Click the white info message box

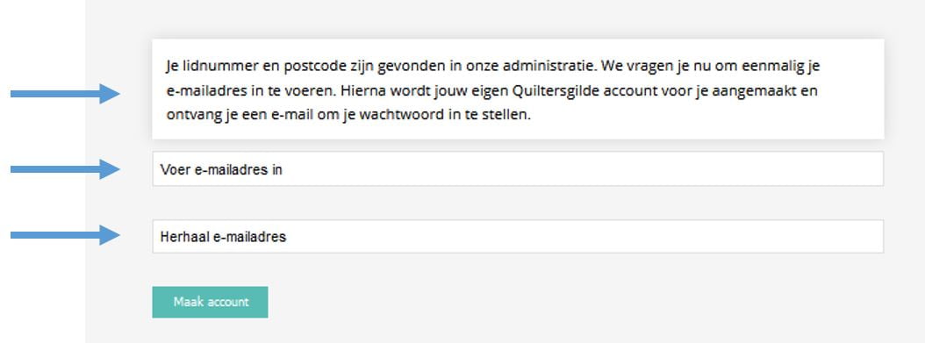[518, 89]
